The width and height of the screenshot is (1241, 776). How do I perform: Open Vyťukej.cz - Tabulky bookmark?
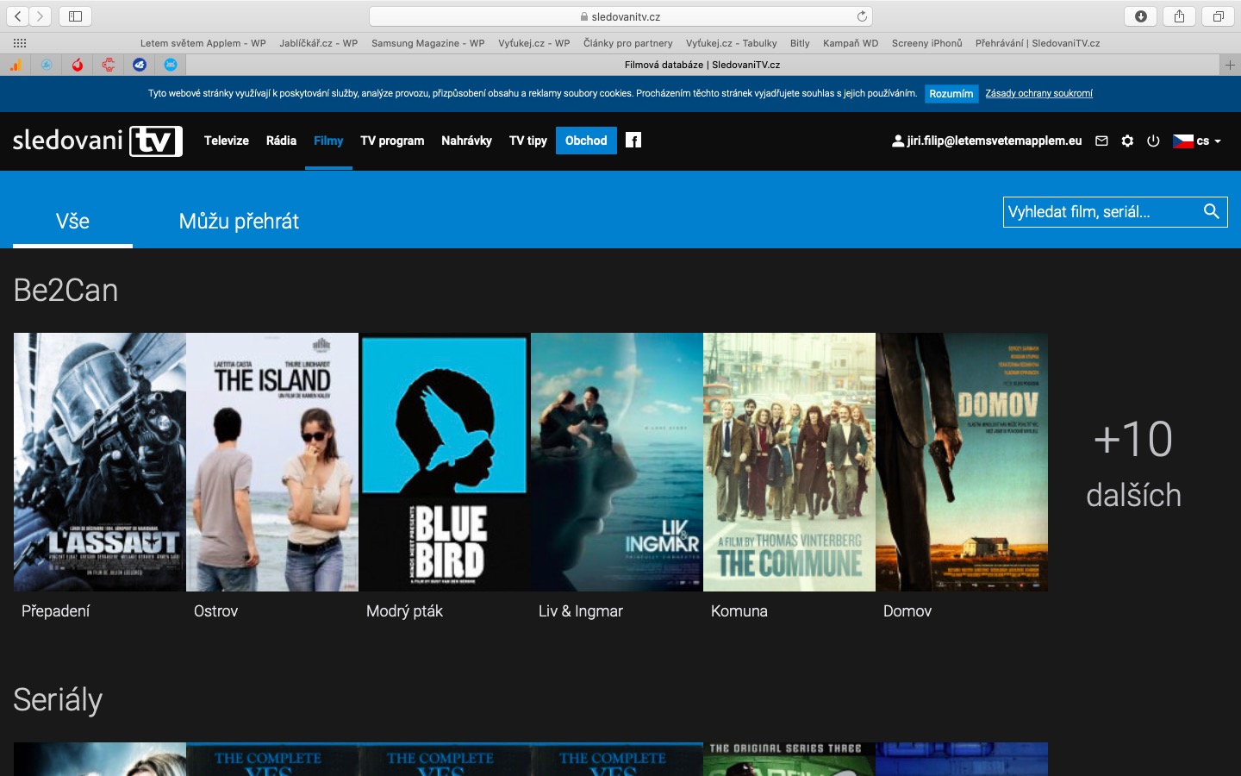pos(732,43)
